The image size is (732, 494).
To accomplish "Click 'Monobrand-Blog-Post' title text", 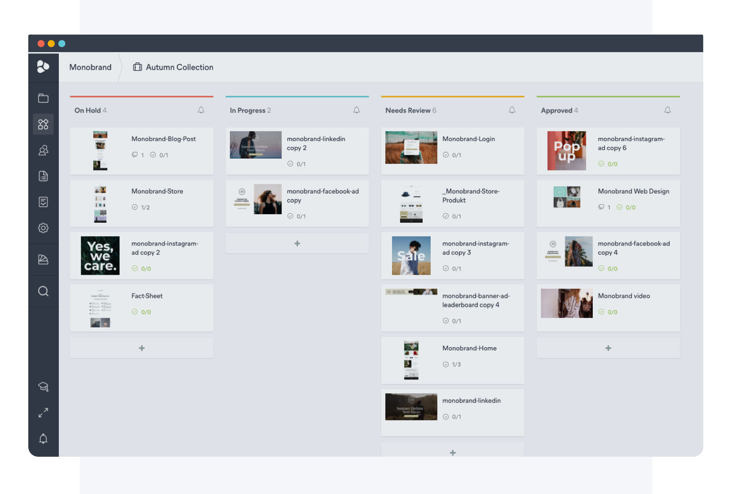I will click(x=163, y=139).
